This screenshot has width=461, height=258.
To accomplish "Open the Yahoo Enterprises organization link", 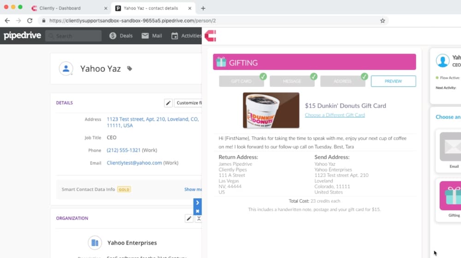I will point(132,243).
